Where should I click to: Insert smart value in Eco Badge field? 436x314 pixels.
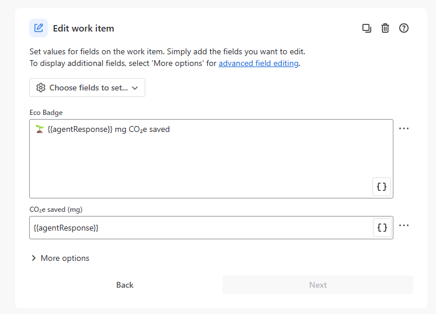point(382,187)
